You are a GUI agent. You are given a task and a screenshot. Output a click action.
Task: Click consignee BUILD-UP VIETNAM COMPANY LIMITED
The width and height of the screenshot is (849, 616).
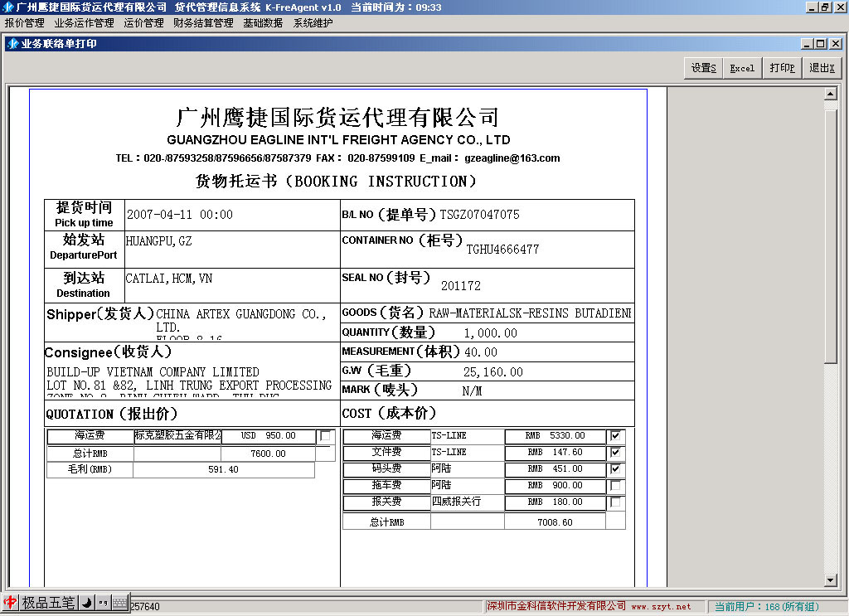153,372
